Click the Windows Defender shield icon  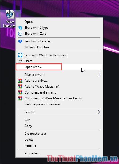20,55
